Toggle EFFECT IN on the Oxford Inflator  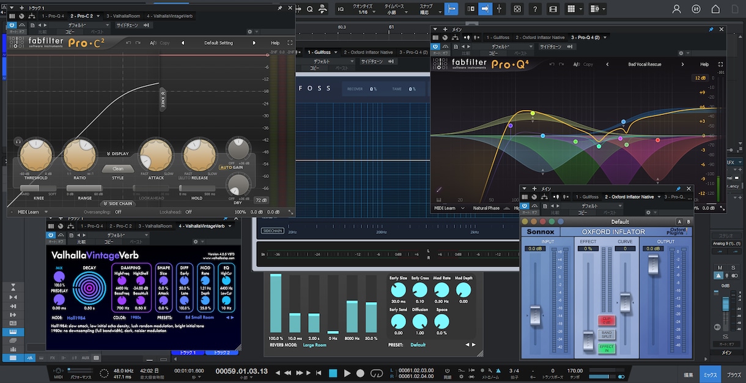click(x=607, y=349)
